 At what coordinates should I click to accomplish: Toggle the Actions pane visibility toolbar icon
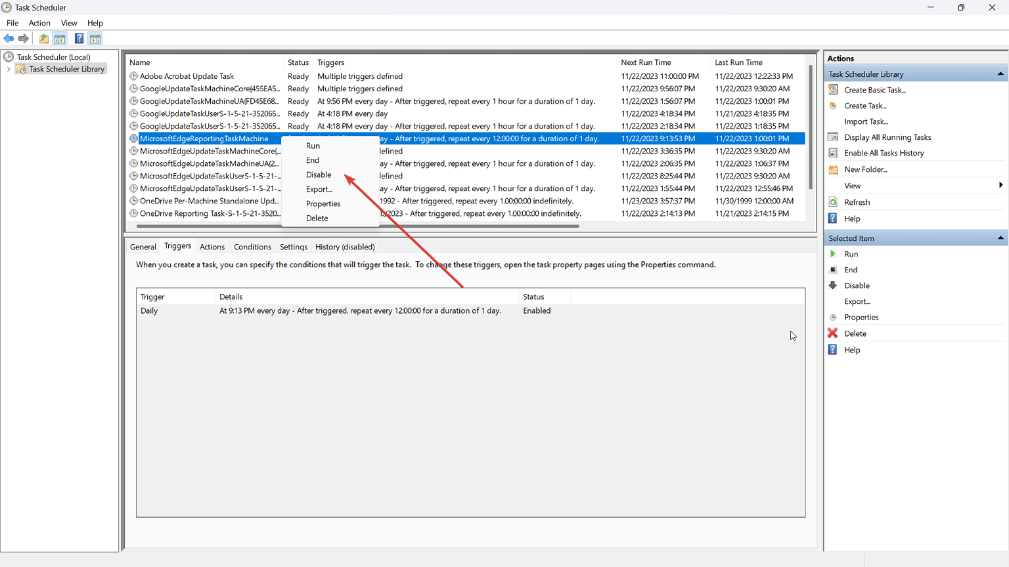(x=95, y=38)
